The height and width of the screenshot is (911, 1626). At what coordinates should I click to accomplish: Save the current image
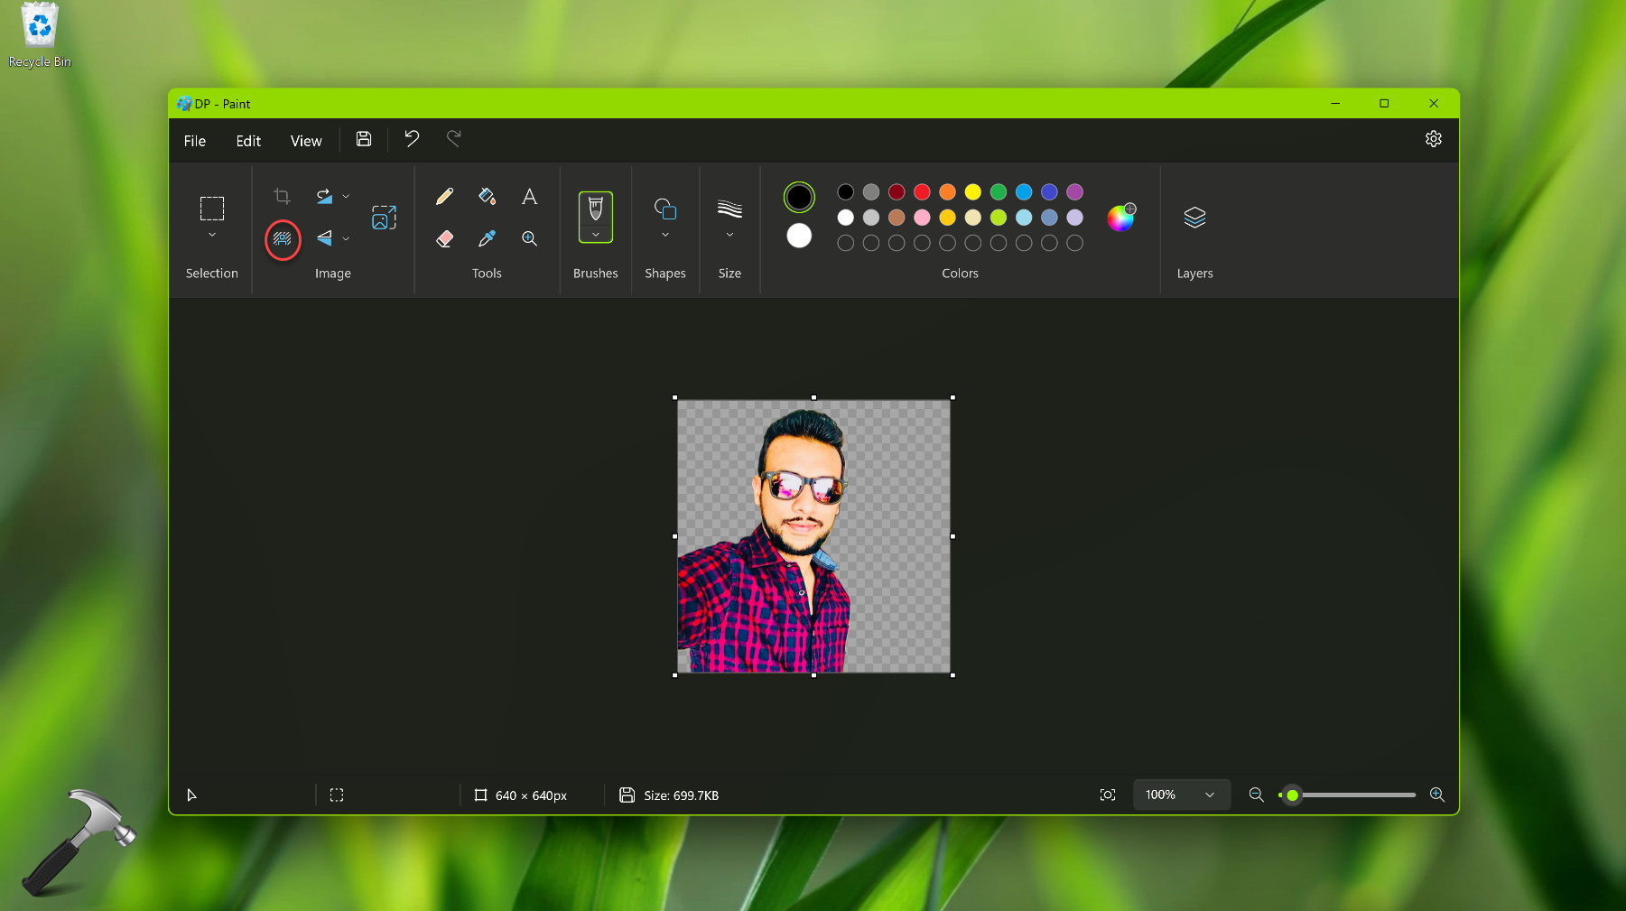363,139
